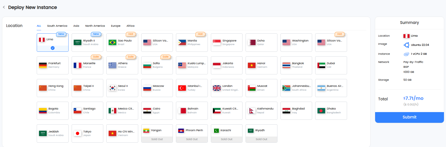Open the Europe location tab
This screenshot has height=147, width=446.
tap(116, 26)
